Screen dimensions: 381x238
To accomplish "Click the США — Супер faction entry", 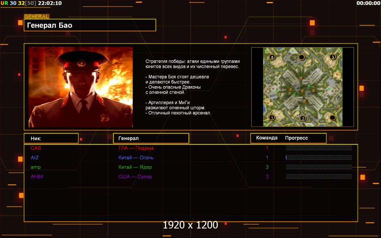I will pos(135,177).
